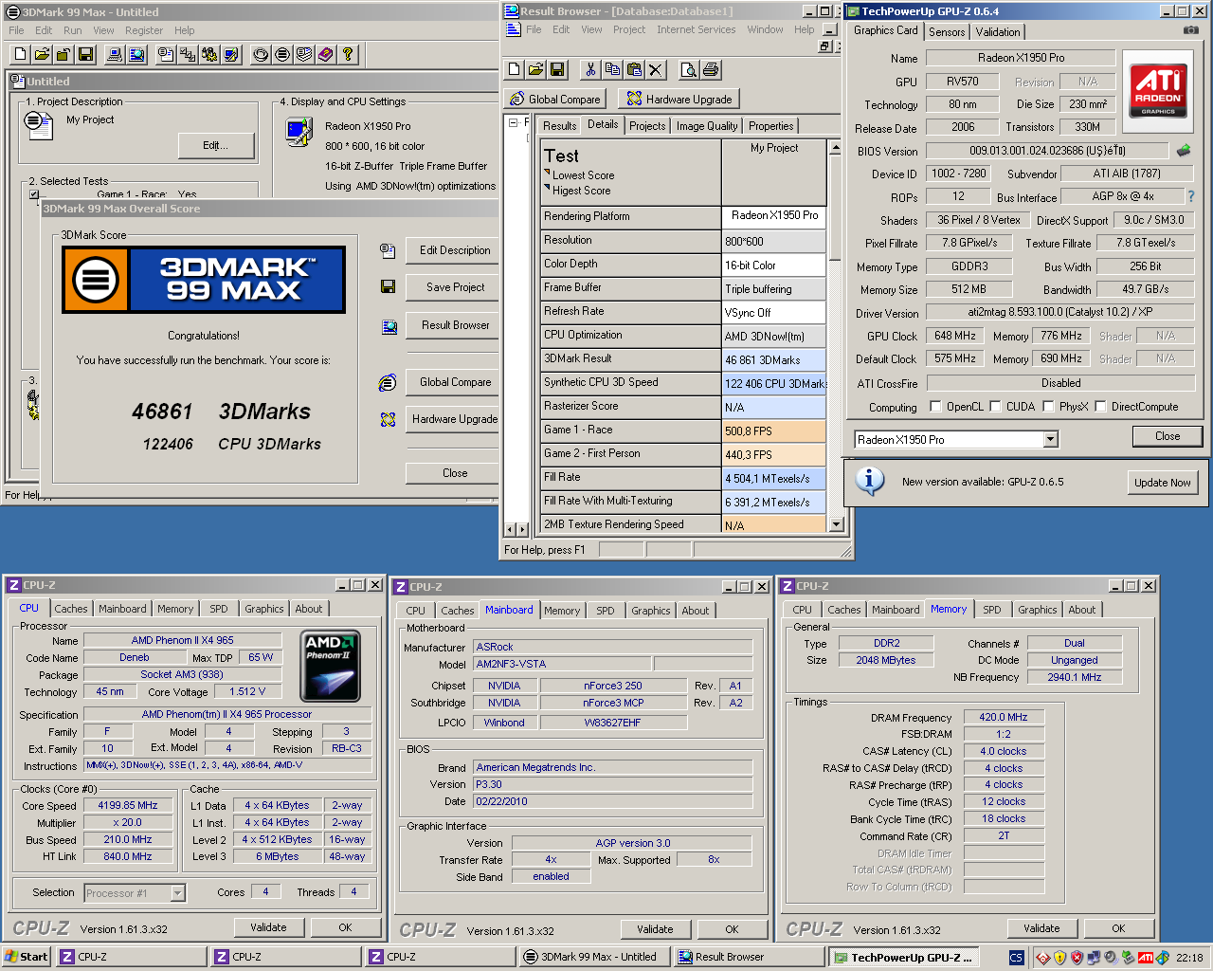Click New project icon in 3DMark toolbar
The image size is (1213, 971).
point(20,54)
